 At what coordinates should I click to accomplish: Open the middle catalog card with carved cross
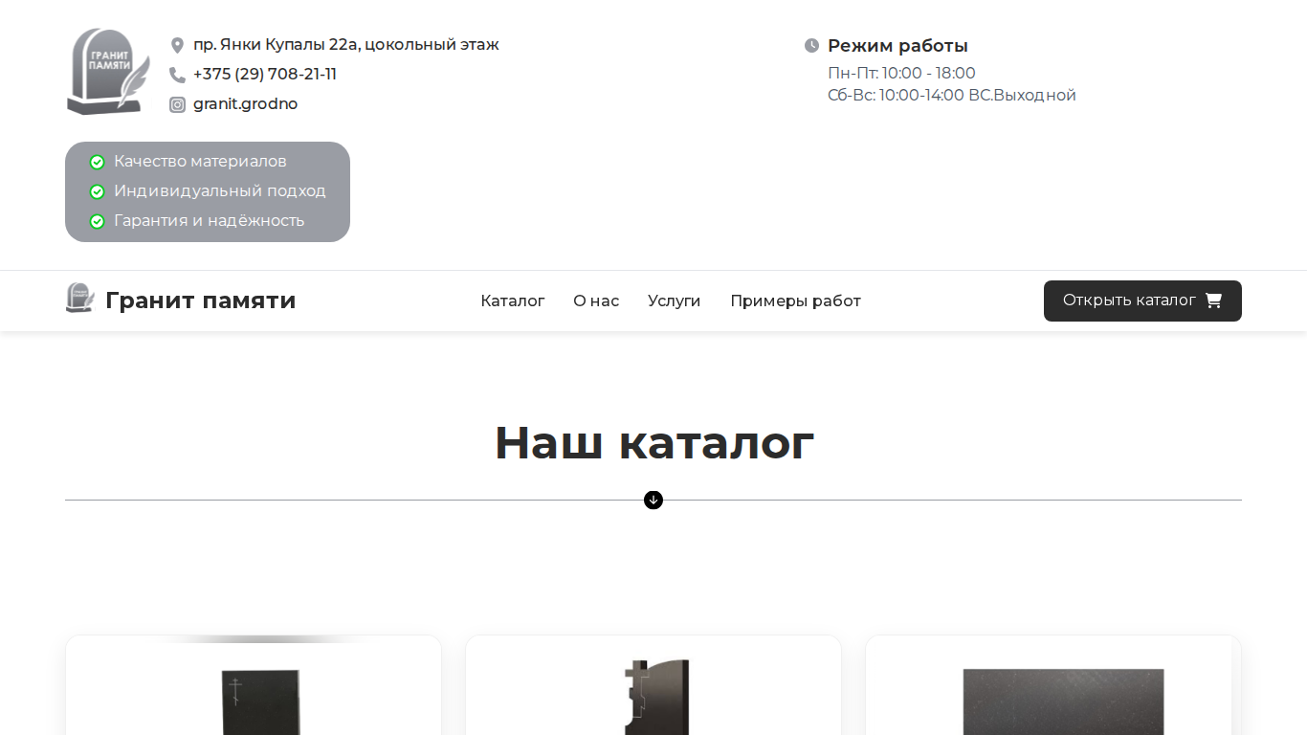[653, 685]
